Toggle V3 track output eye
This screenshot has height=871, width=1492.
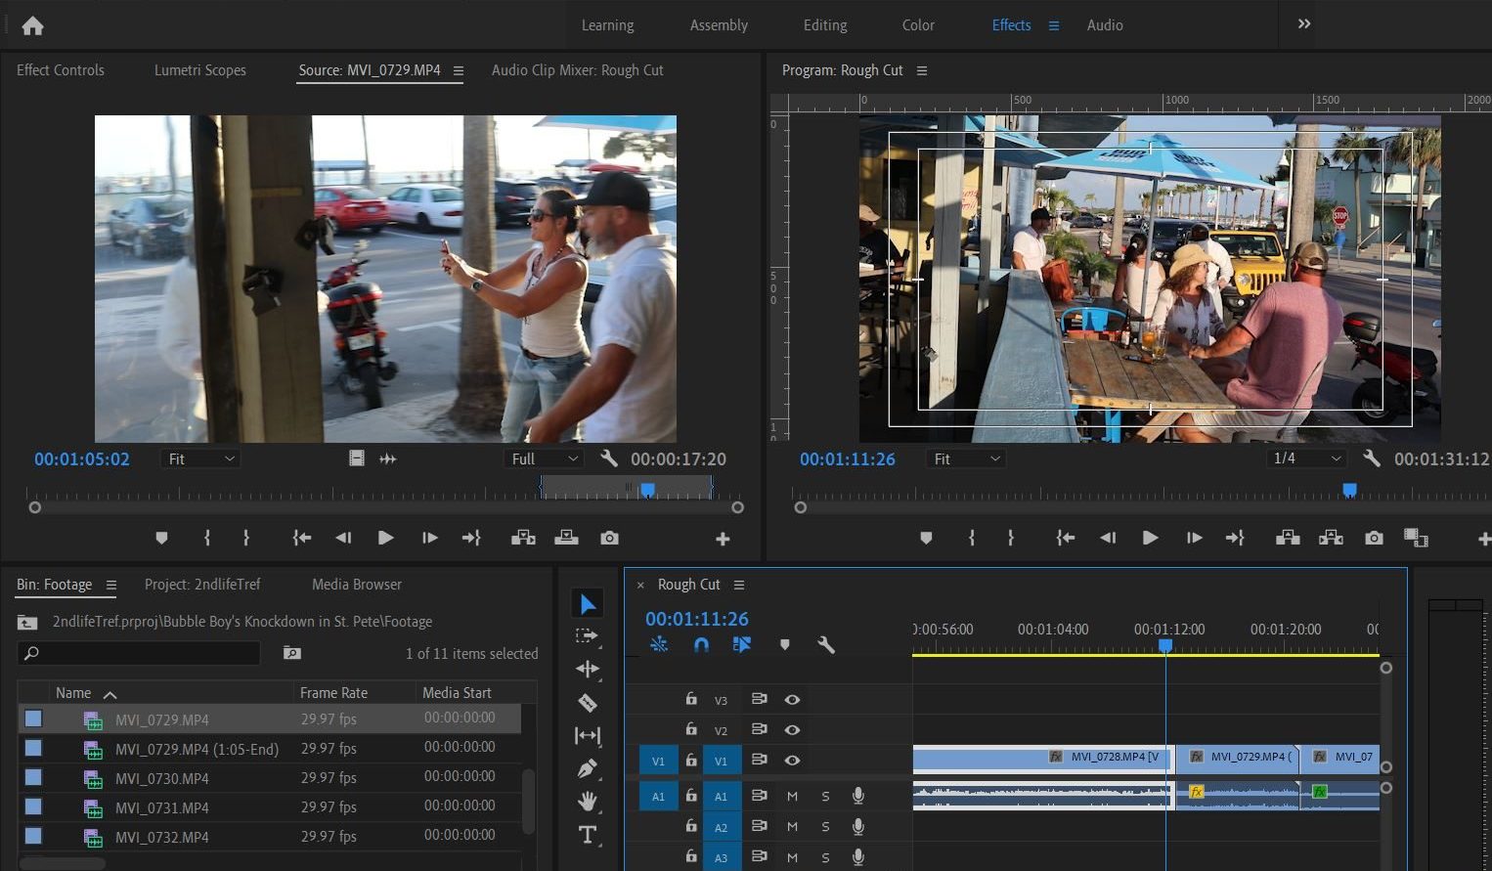tap(792, 699)
